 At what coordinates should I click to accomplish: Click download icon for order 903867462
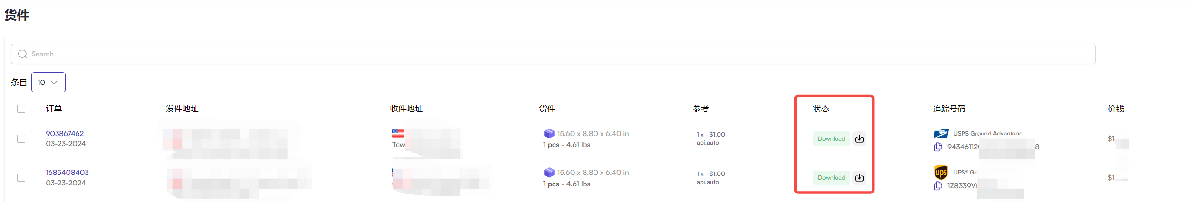tap(859, 138)
